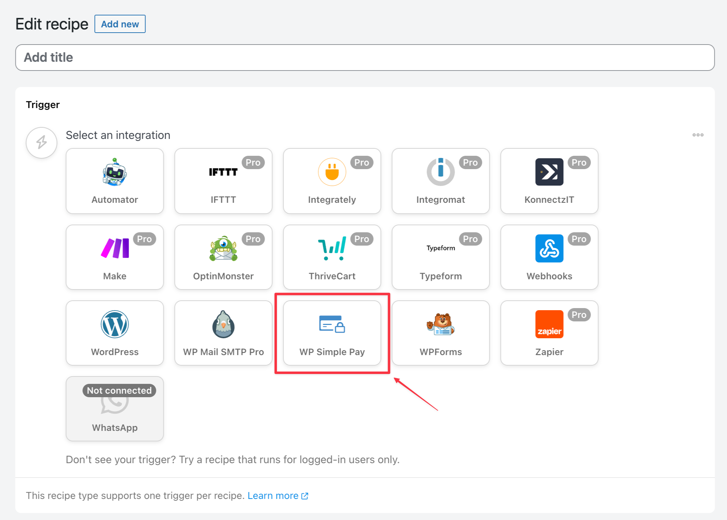The image size is (727, 520).
Task: Select the WP Mail SMTP Pro bird icon
Action: click(223, 324)
